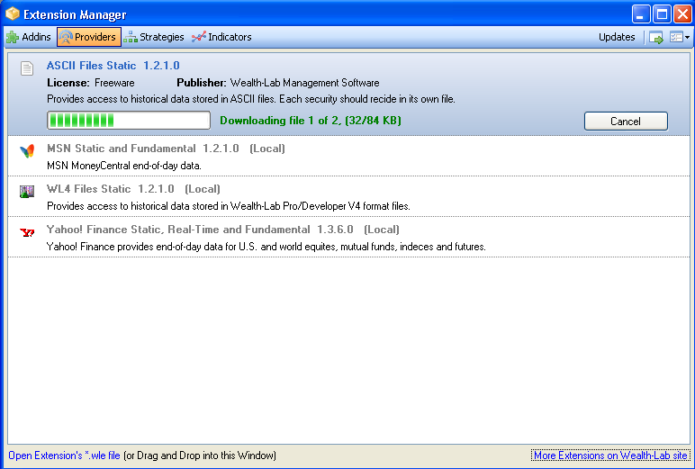The height and width of the screenshot is (469, 695).
Task: Switch to the Strategies tab
Action: click(x=154, y=37)
